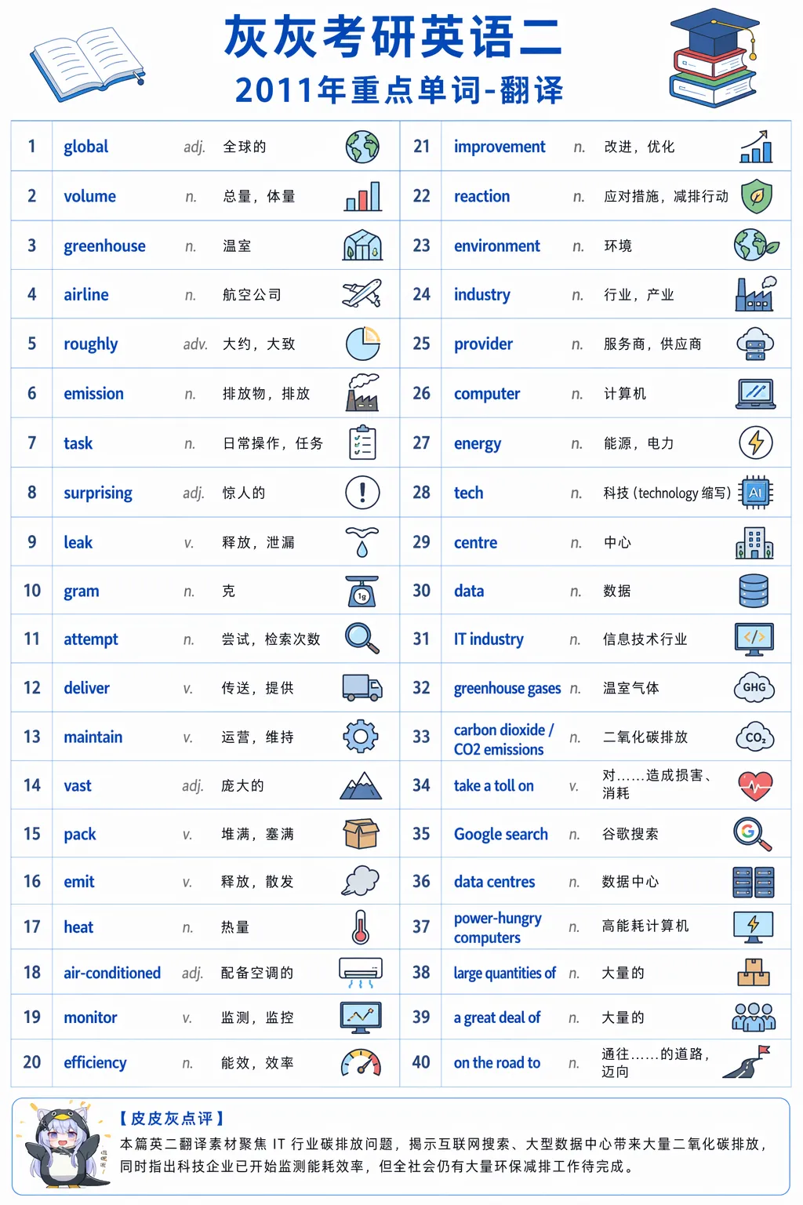Click the code monitor icon for IT industry
This screenshot has height=1205, width=803.
pos(754,639)
